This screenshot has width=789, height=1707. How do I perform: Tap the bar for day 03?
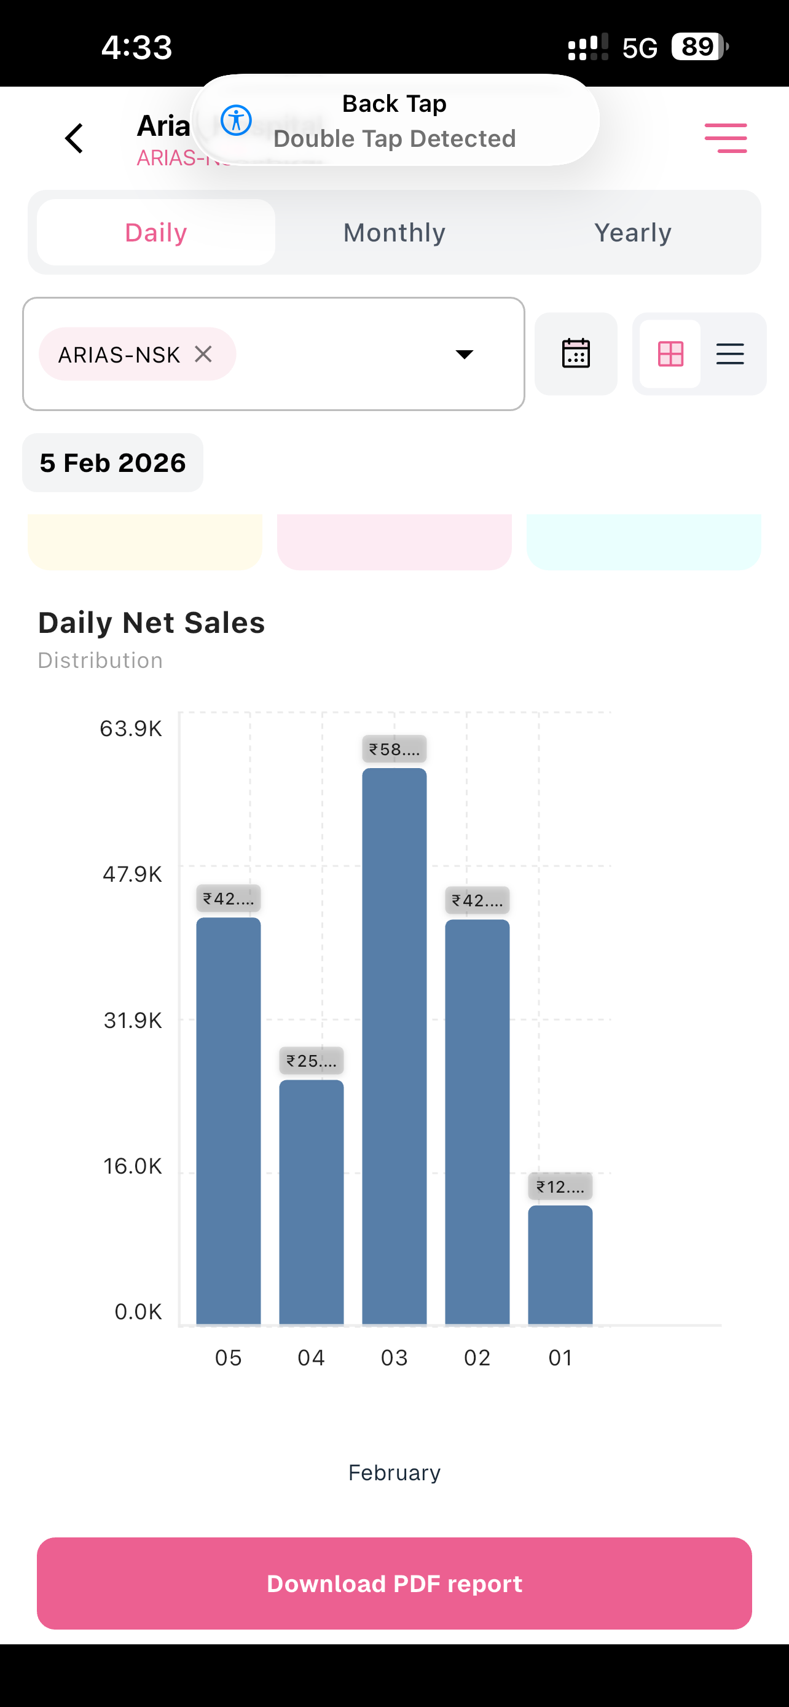click(394, 1046)
